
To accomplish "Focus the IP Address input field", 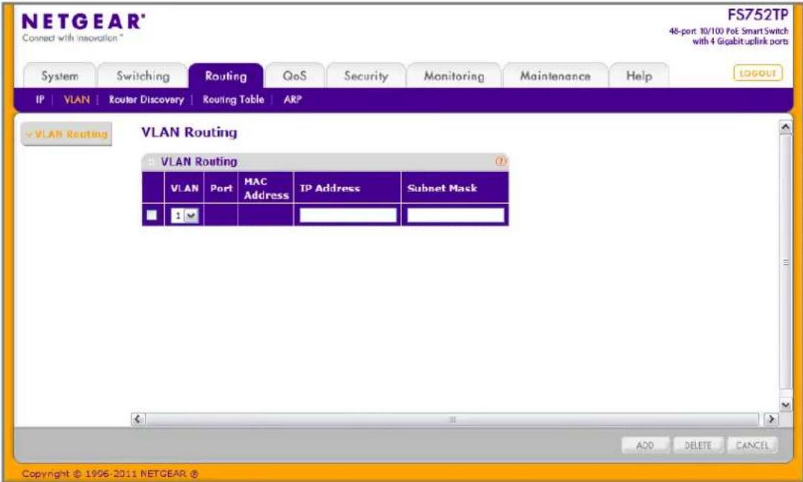I will coord(348,215).
